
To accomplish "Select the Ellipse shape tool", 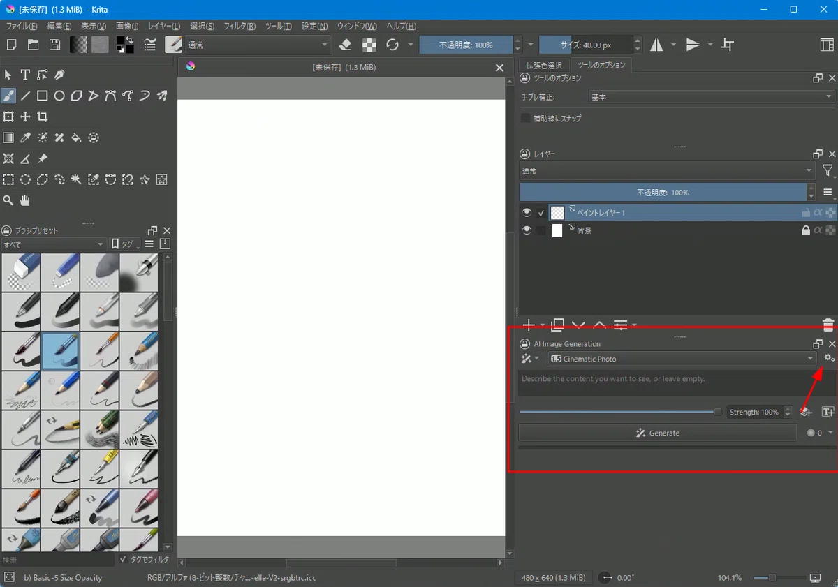I will point(59,96).
